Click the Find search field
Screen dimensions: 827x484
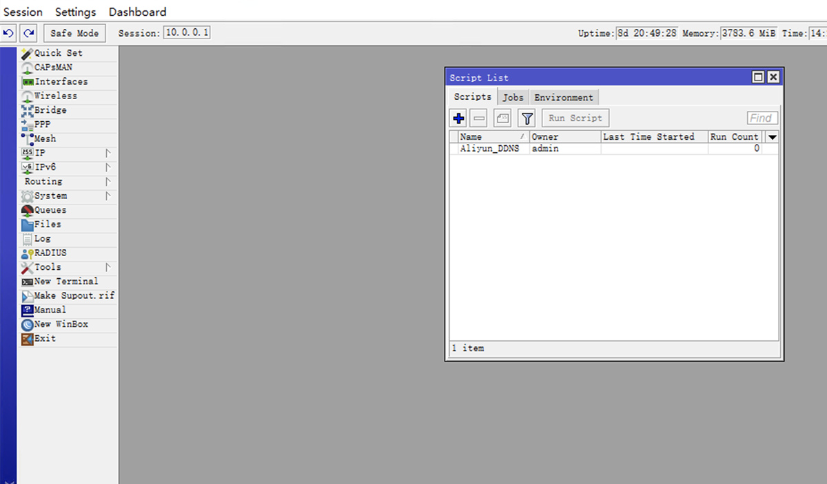762,118
